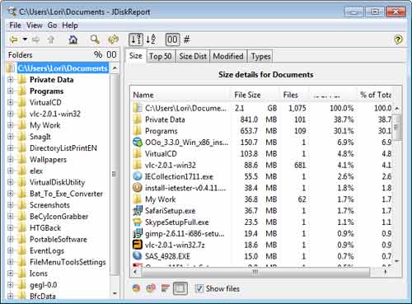This screenshot has width=412, height=304.
Task: Switch to the Size Dist tab
Action: tap(193, 57)
